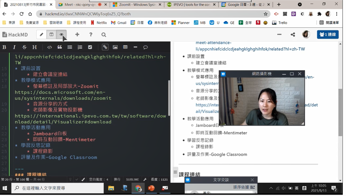Change SUBLIME keymap in status bar
Screen dimensions: 346x196
132,179
